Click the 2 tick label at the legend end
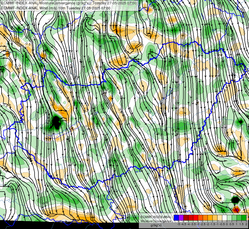 click(246, 224)
